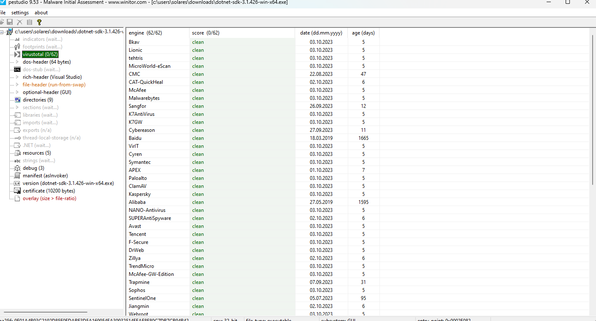The height and width of the screenshot is (321, 596).
Task: Expand the file-header (run-from-swap) node
Action: point(17,85)
